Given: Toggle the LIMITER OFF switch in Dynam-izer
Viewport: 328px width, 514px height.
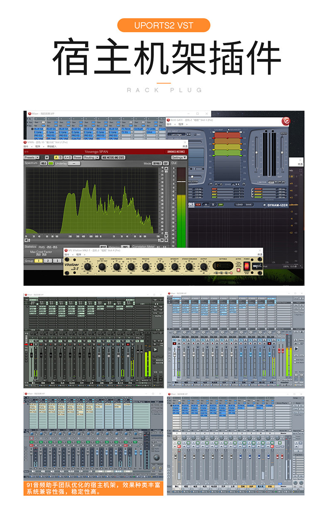Looking at the screenshot, I should tap(271, 182).
